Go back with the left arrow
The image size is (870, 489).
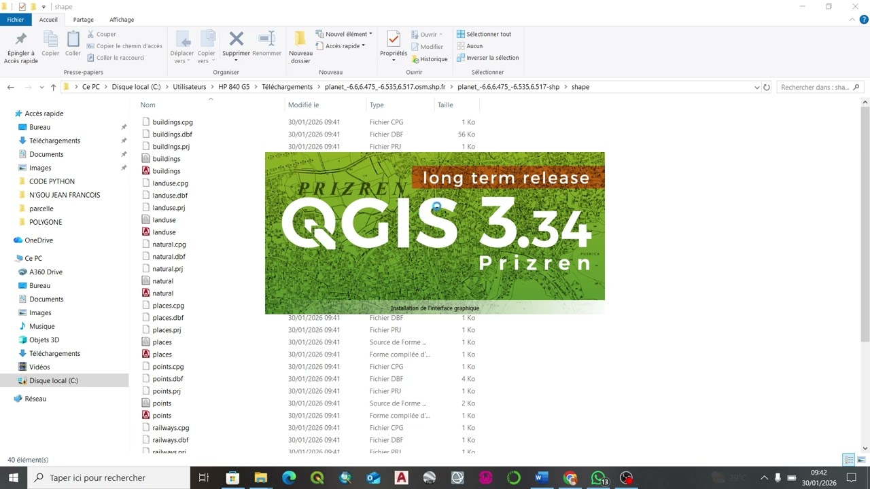point(11,87)
